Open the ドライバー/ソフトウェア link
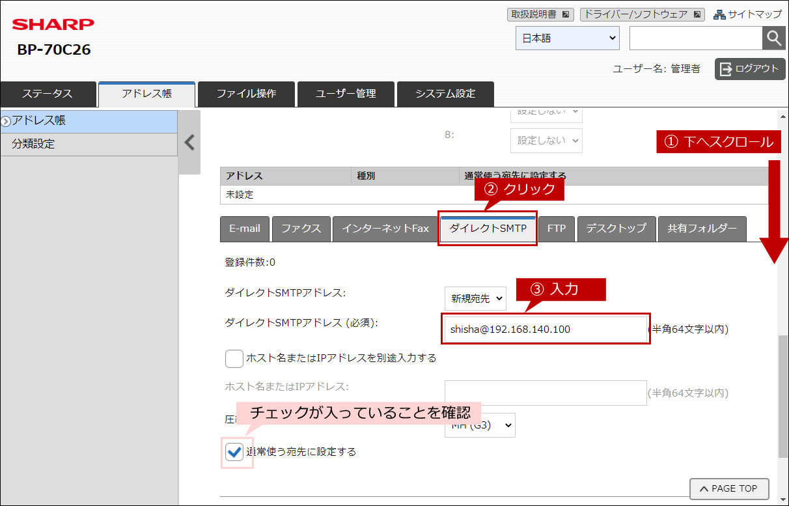 point(642,14)
